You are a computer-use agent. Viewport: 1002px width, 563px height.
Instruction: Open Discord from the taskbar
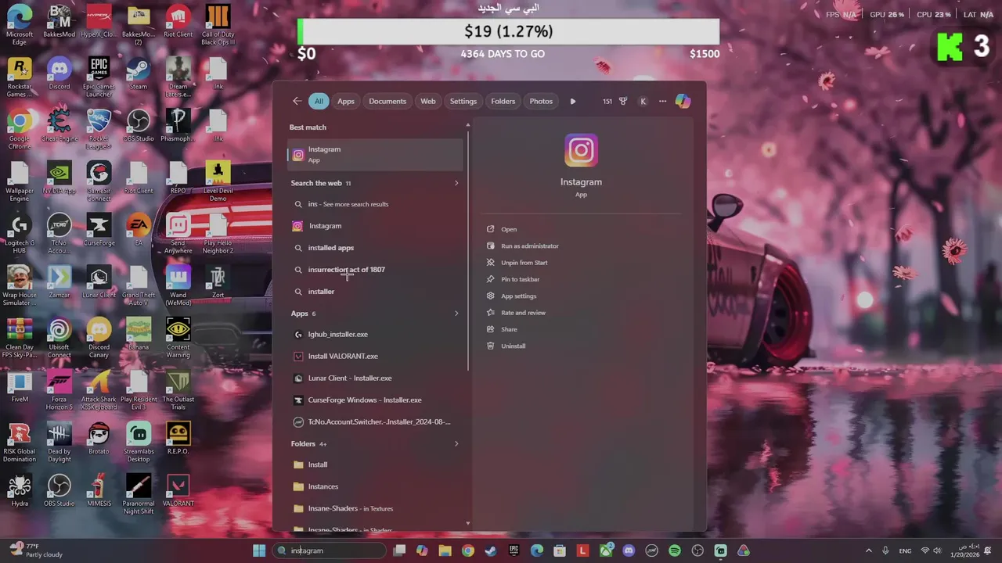click(629, 550)
